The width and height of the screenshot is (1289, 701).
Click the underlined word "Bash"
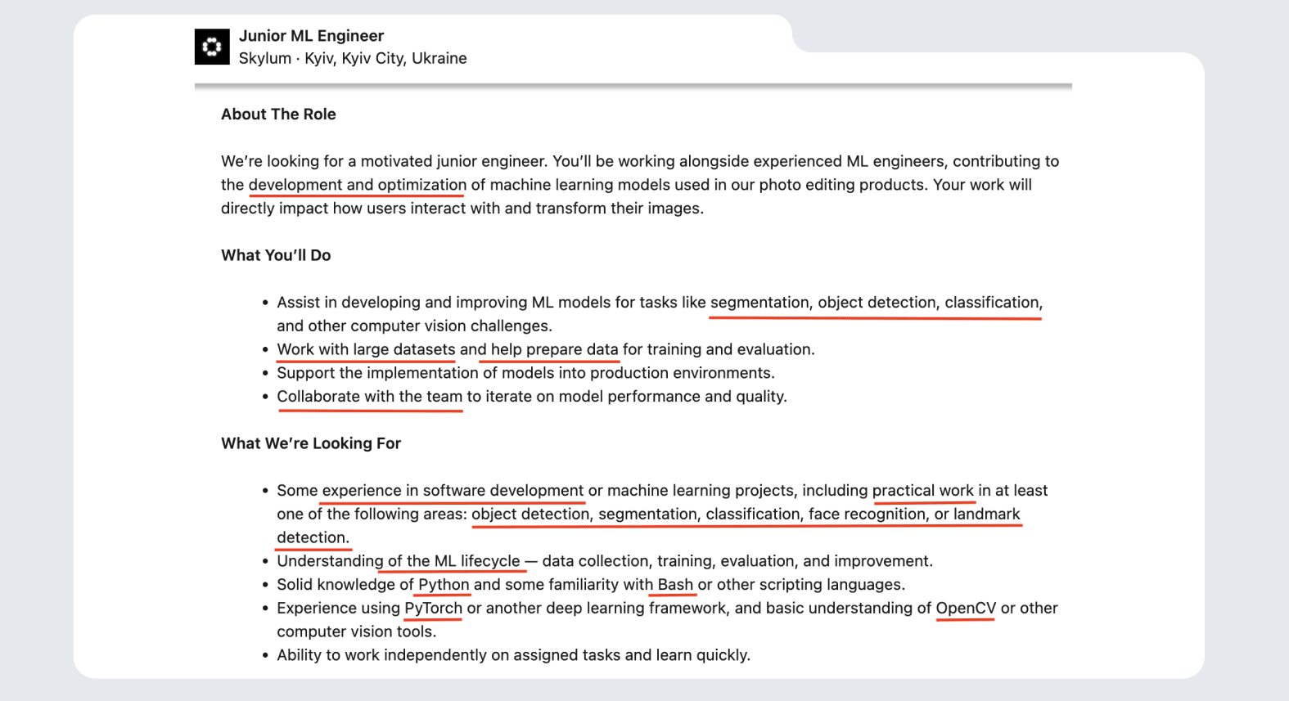675,585
